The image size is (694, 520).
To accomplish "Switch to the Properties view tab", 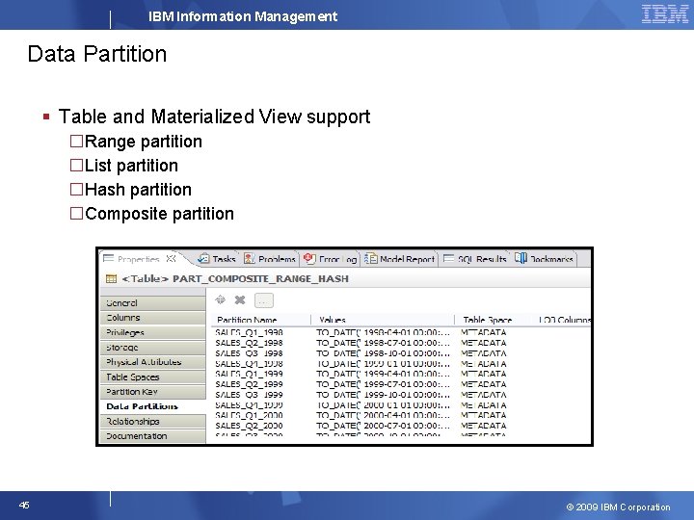I will click(x=138, y=259).
